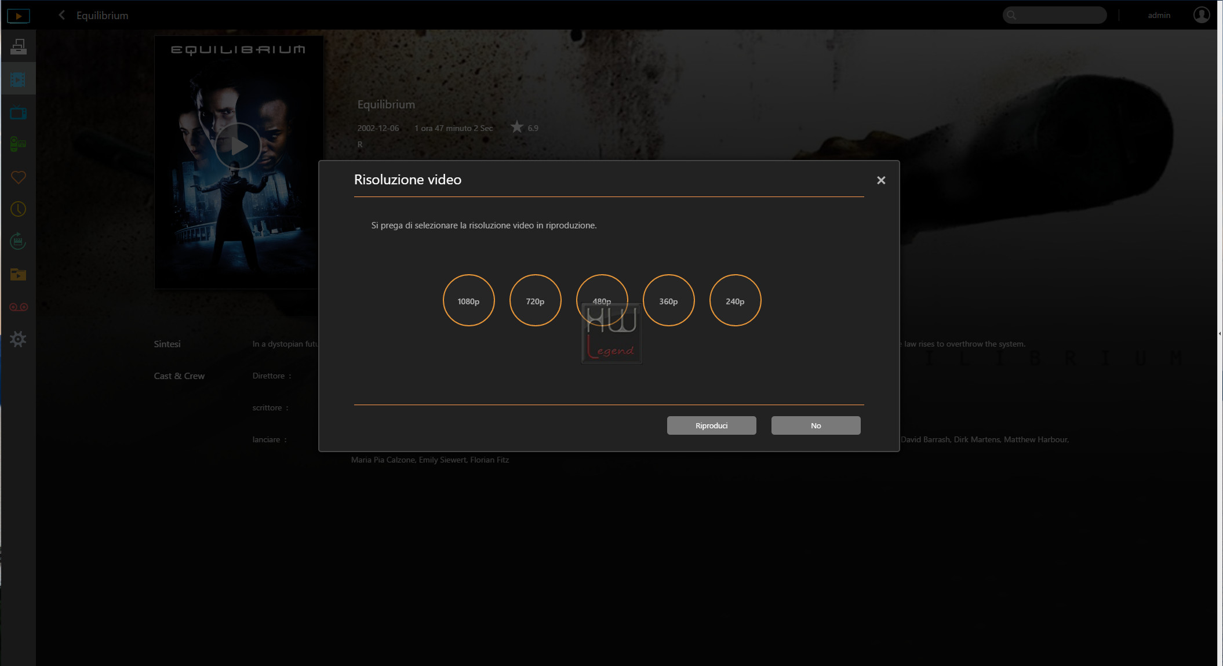Click the Direttore label
Screen dimensions: 1223x666
coord(268,376)
